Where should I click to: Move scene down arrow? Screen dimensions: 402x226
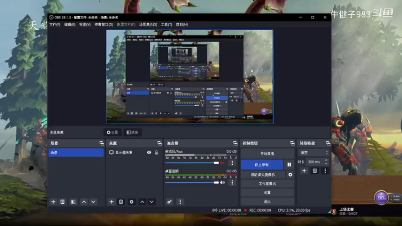[x=93, y=202]
